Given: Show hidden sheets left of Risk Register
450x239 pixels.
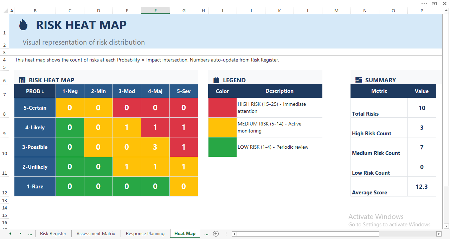Looking at the screenshot, I should coord(30,234).
